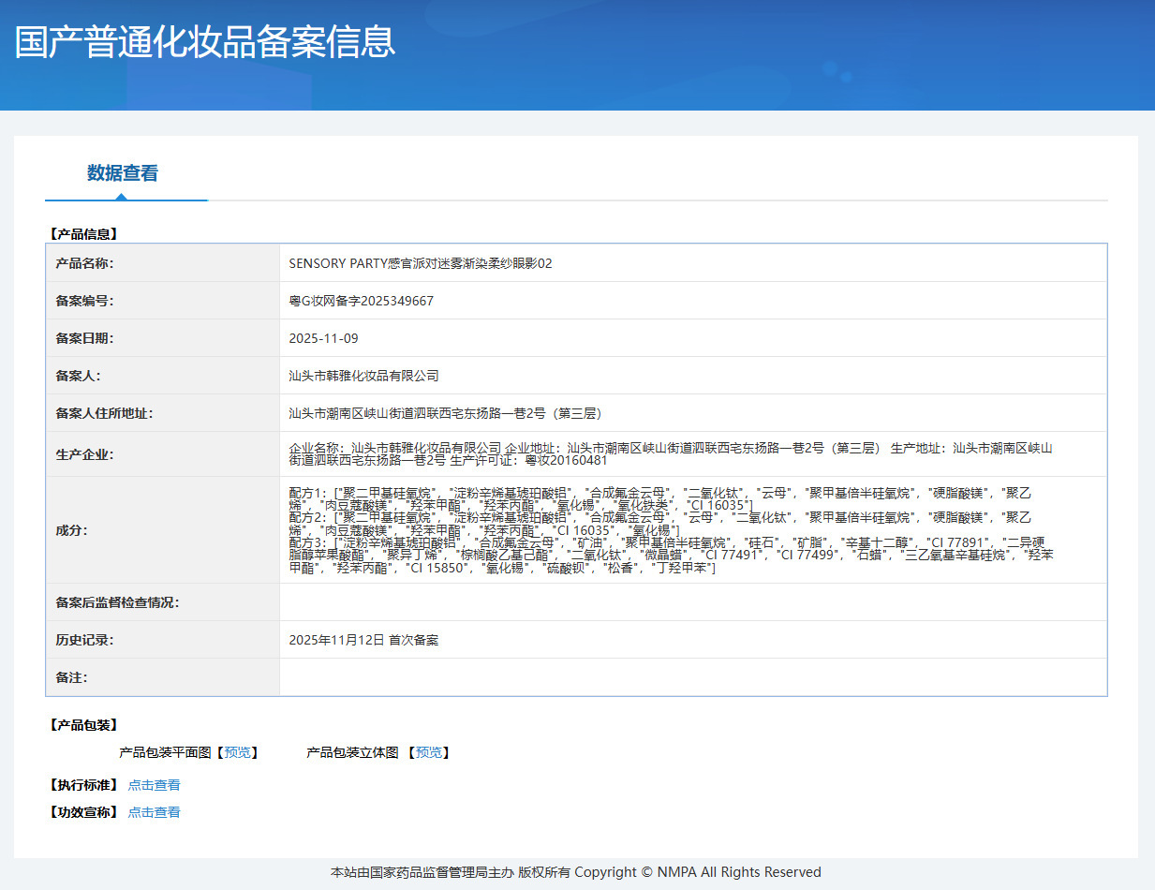Select the 备案人住所地址 address value

pyautogui.click(x=445, y=413)
